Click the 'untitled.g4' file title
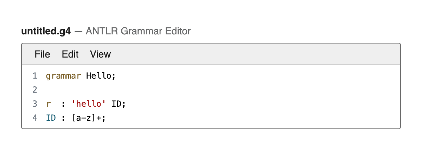Image resolution: width=422 pixels, height=153 pixels. pos(46,32)
